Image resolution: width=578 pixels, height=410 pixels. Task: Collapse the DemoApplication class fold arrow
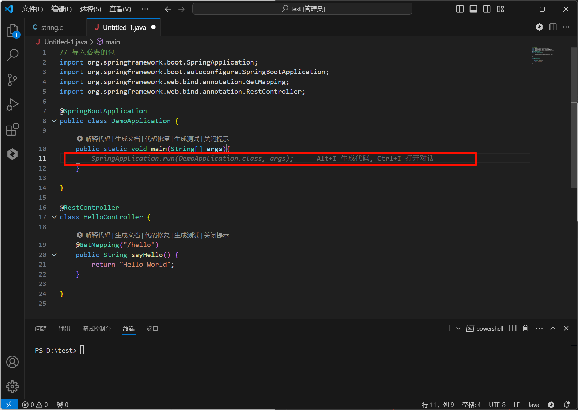(x=54, y=121)
